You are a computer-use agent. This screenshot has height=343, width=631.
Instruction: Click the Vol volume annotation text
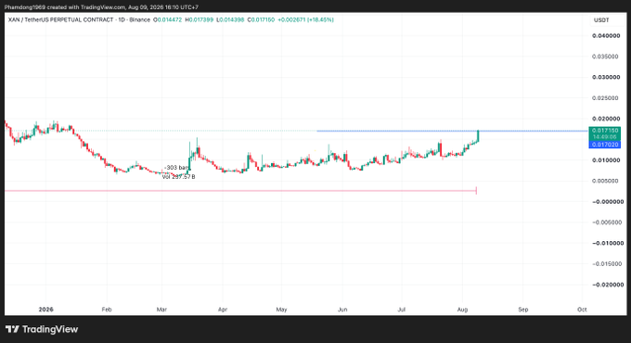[179, 176]
